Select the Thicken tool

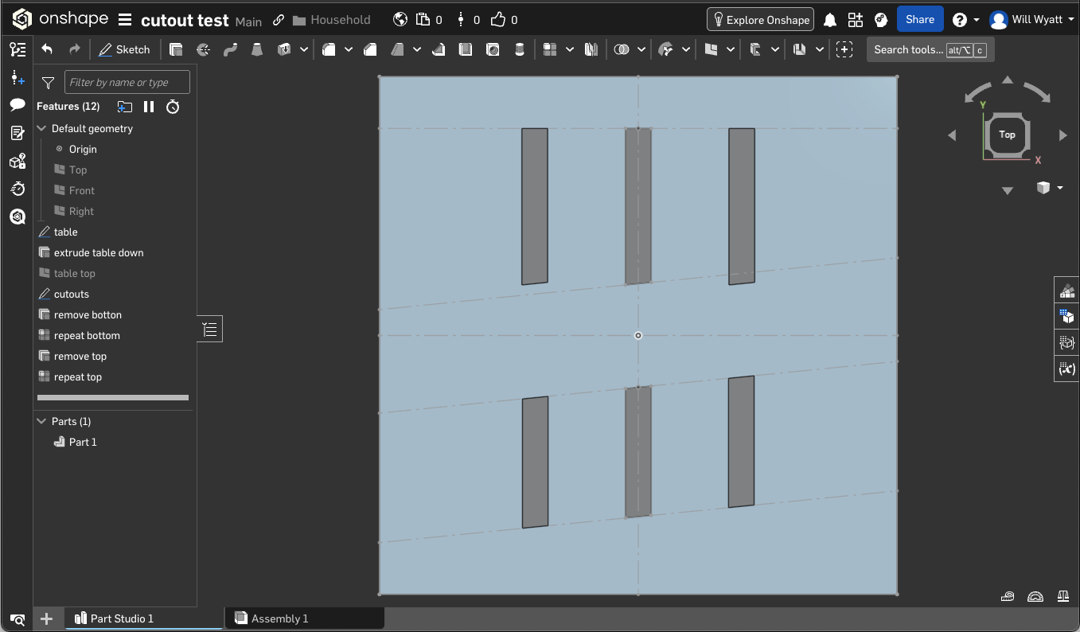[284, 49]
